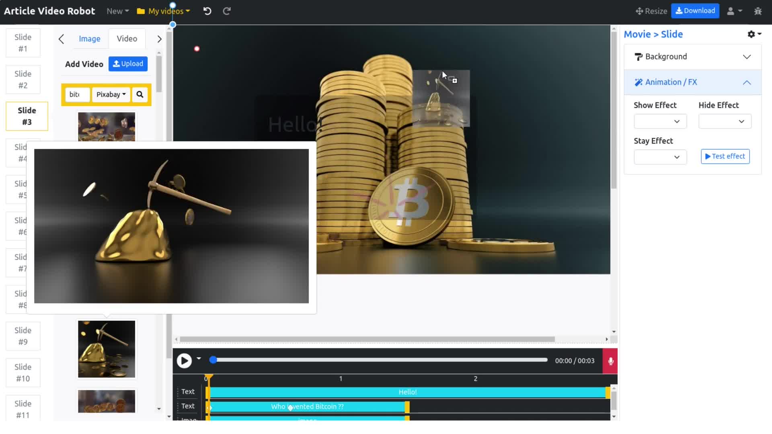Click the Test effect button
Screen dimensions: 772x434
click(725, 156)
